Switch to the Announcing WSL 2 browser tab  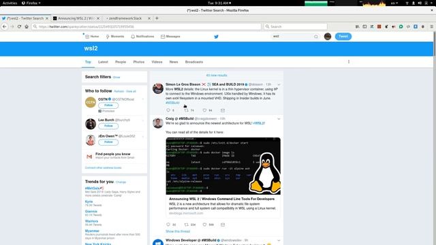[76, 18]
